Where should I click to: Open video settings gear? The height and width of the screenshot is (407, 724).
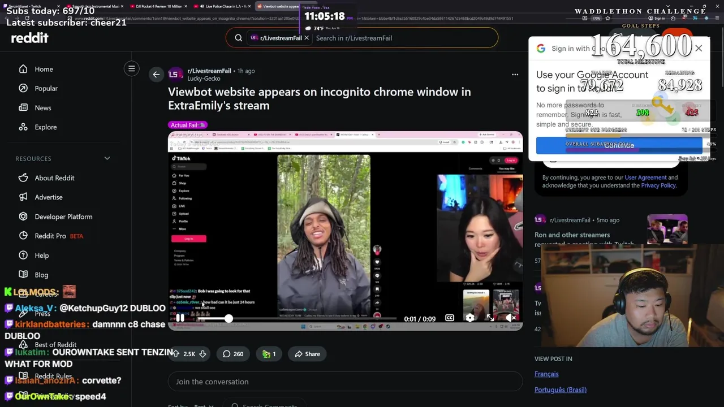pyautogui.click(x=470, y=318)
